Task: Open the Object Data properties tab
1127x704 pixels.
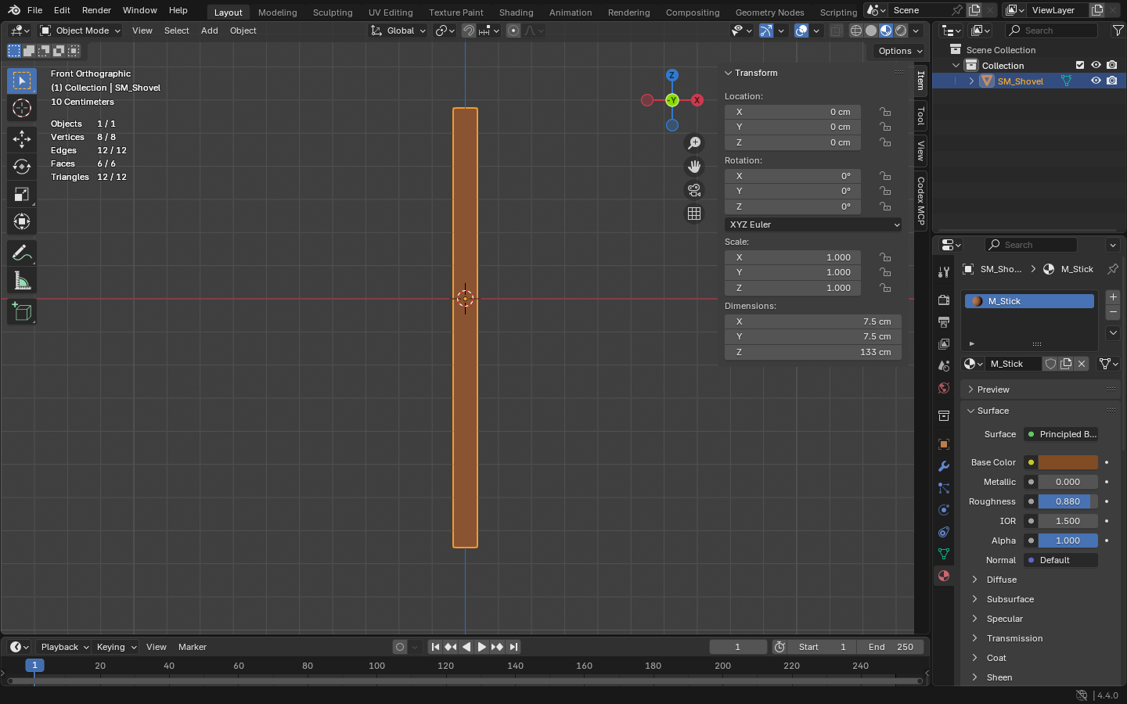Action: (x=944, y=554)
